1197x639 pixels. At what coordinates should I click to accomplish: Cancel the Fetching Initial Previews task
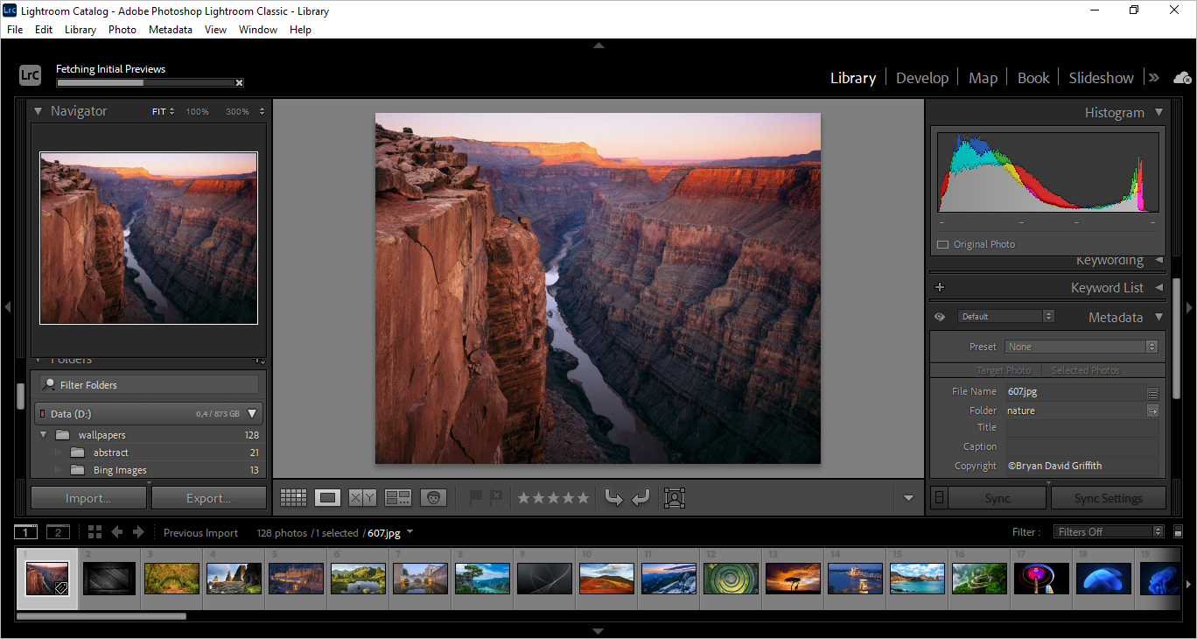239,83
